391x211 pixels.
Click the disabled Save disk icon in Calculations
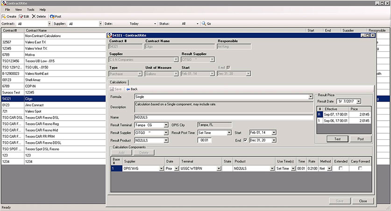coord(112,89)
